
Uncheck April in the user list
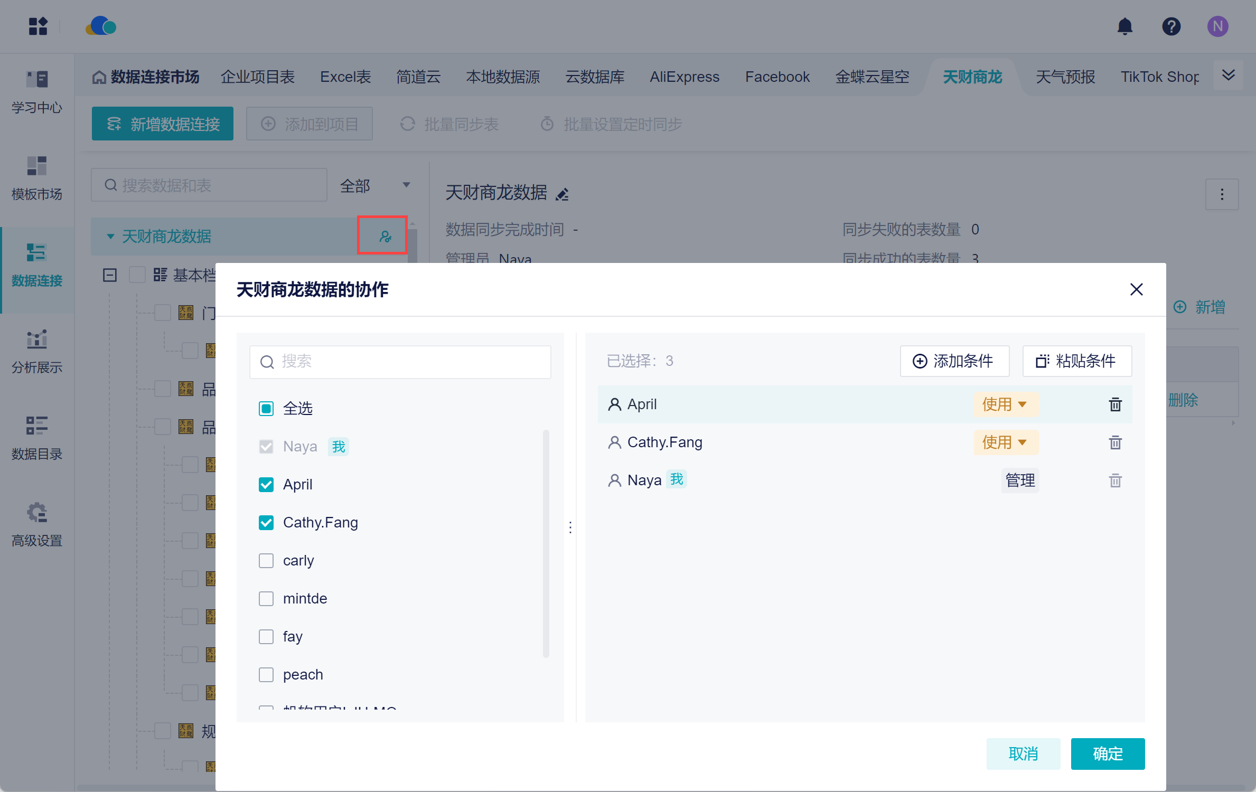[266, 485]
